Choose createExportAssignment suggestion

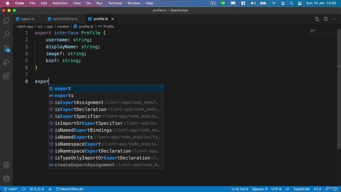(x=106, y=165)
